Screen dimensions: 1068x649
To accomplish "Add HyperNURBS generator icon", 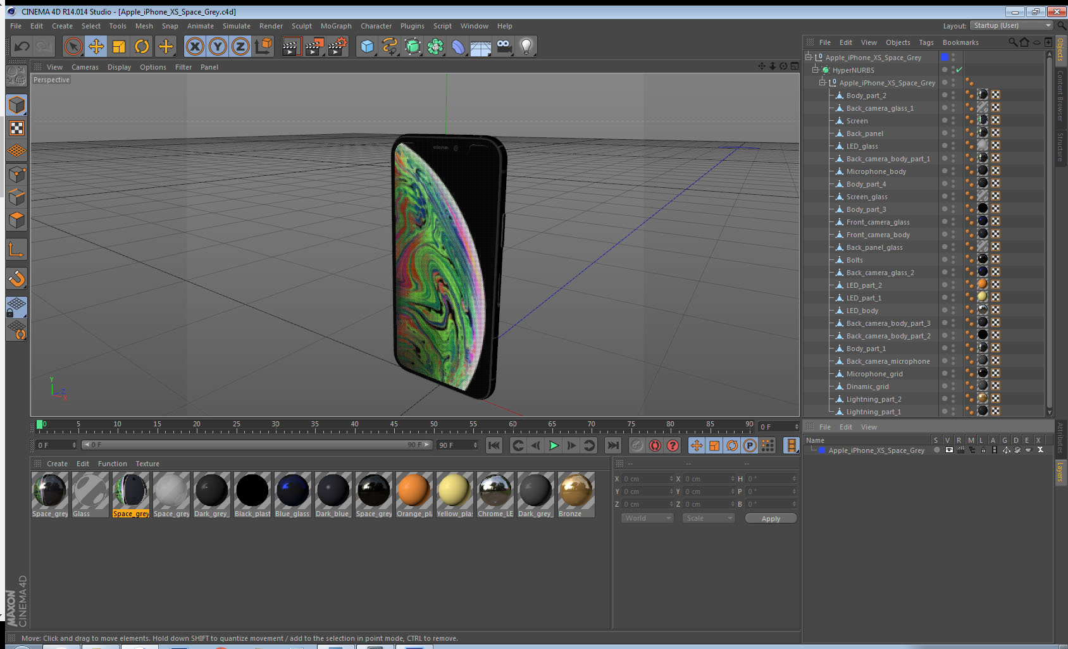I will tap(413, 46).
